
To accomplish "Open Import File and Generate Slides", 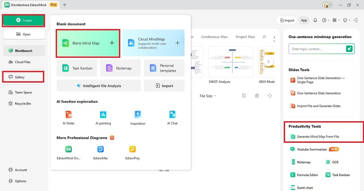I will tap(315, 106).
